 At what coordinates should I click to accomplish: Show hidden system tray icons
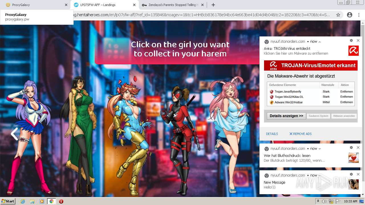pyautogui.click(x=318, y=201)
